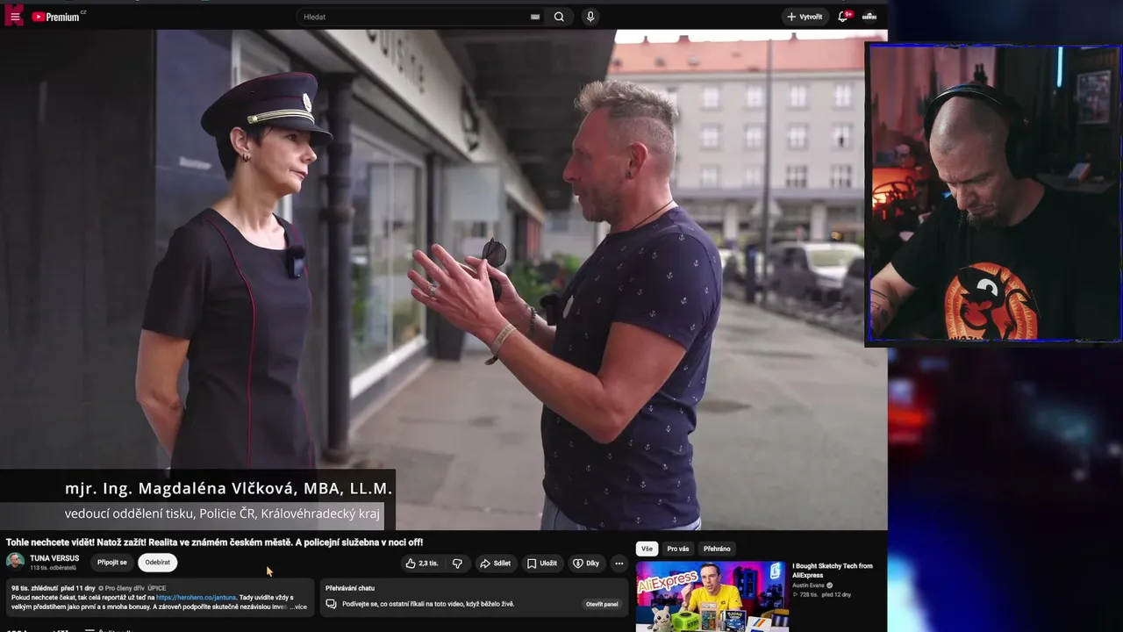Open the YouTube hamburger guide menu
This screenshot has width=1123, height=632.
point(15,17)
